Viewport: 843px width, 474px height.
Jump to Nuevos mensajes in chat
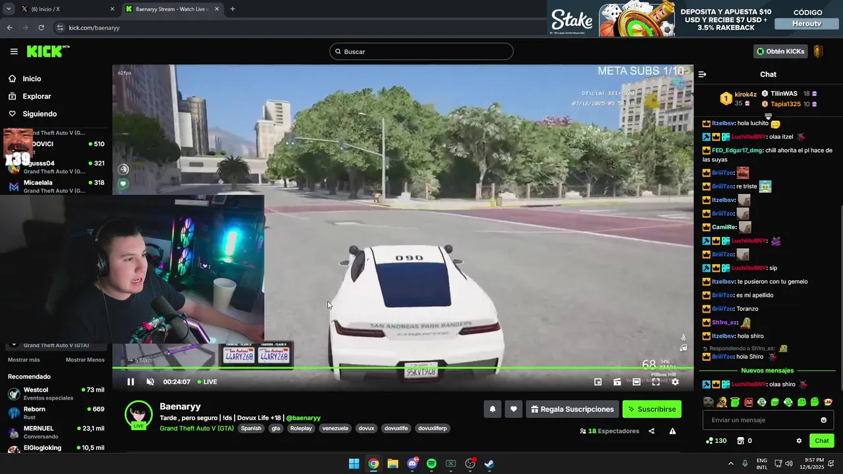767,371
